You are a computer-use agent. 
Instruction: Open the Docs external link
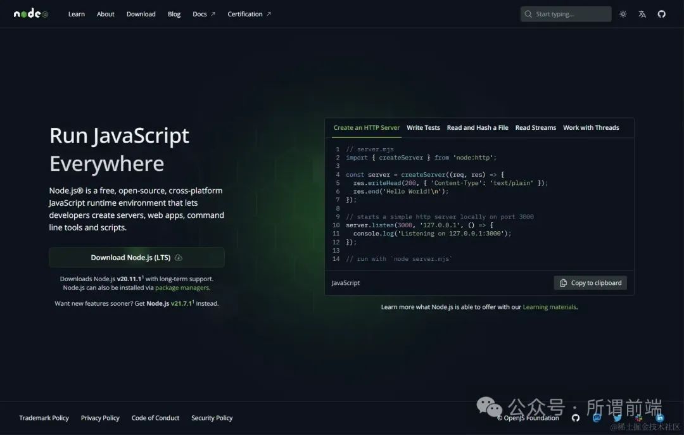pyautogui.click(x=204, y=14)
